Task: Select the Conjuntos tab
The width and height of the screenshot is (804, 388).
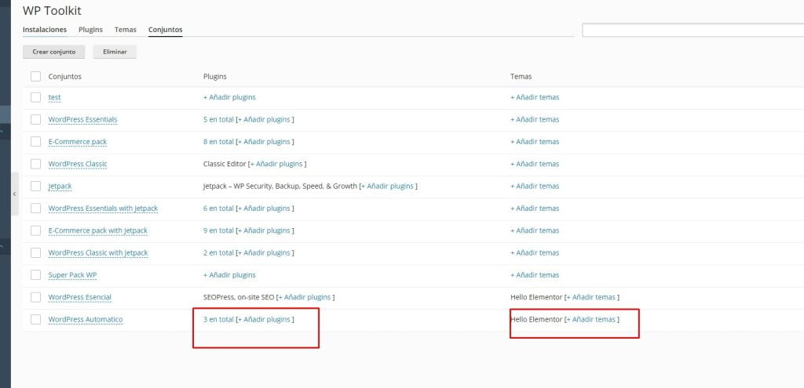Action: tap(165, 30)
